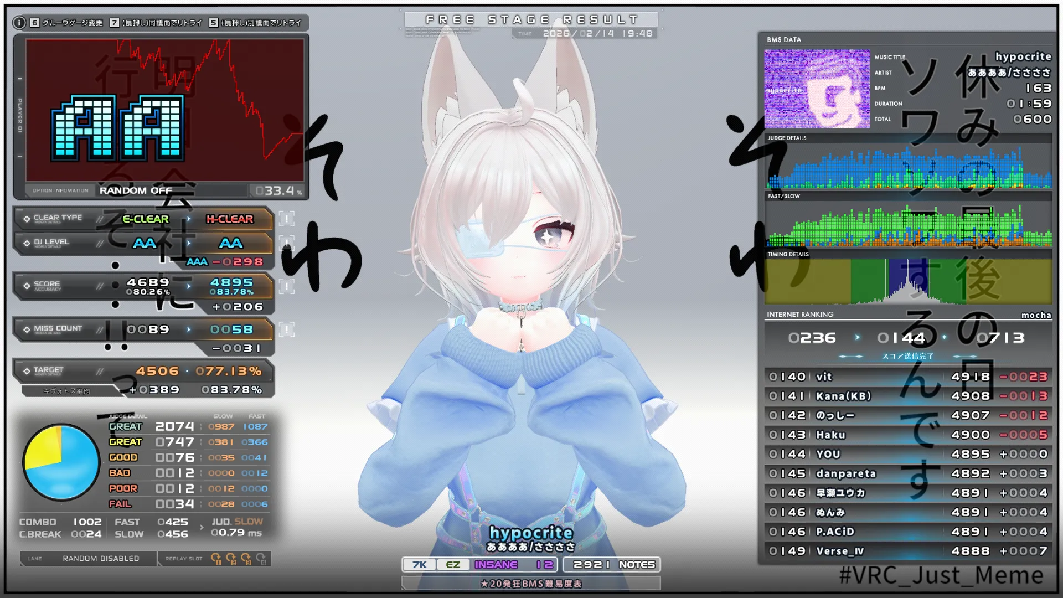Click the 2921 NOTES tag
This screenshot has width=1063, height=598.
[612, 565]
